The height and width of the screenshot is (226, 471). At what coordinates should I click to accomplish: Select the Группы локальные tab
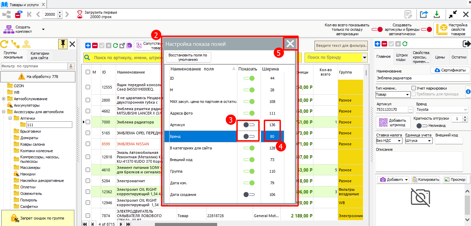click(x=13, y=55)
